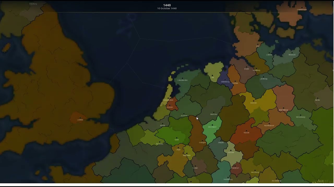Click the date 10 October 1440
Screen dimensions: 334x187
tap(167, 9)
